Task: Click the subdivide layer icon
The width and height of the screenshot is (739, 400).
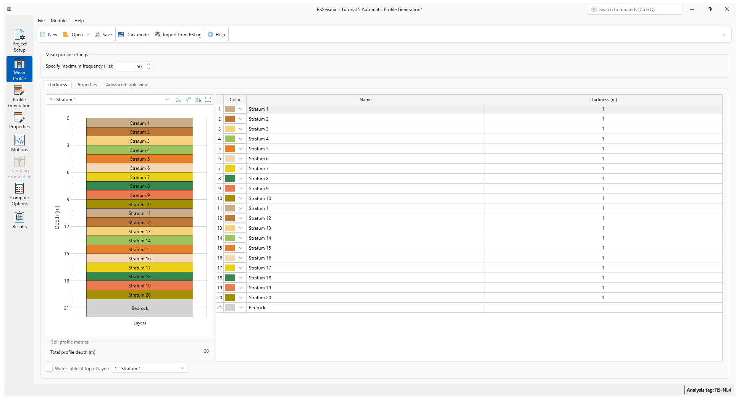Action: (x=208, y=100)
